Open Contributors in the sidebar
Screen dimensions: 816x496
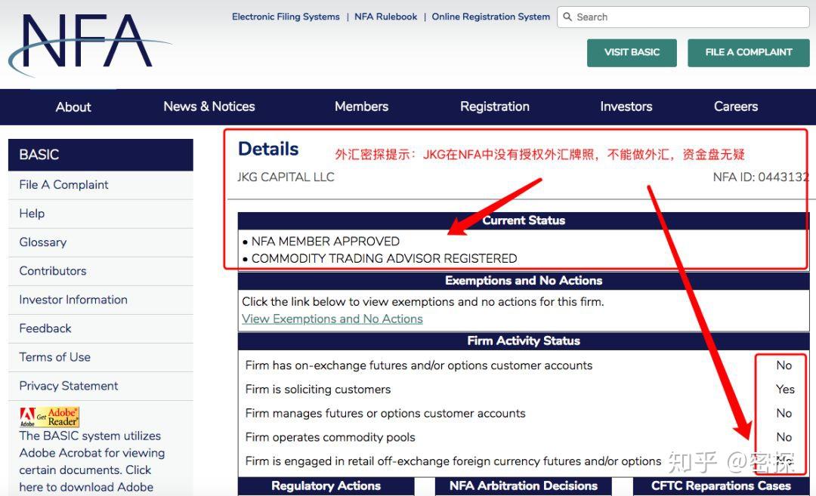(x=100, y=271)
